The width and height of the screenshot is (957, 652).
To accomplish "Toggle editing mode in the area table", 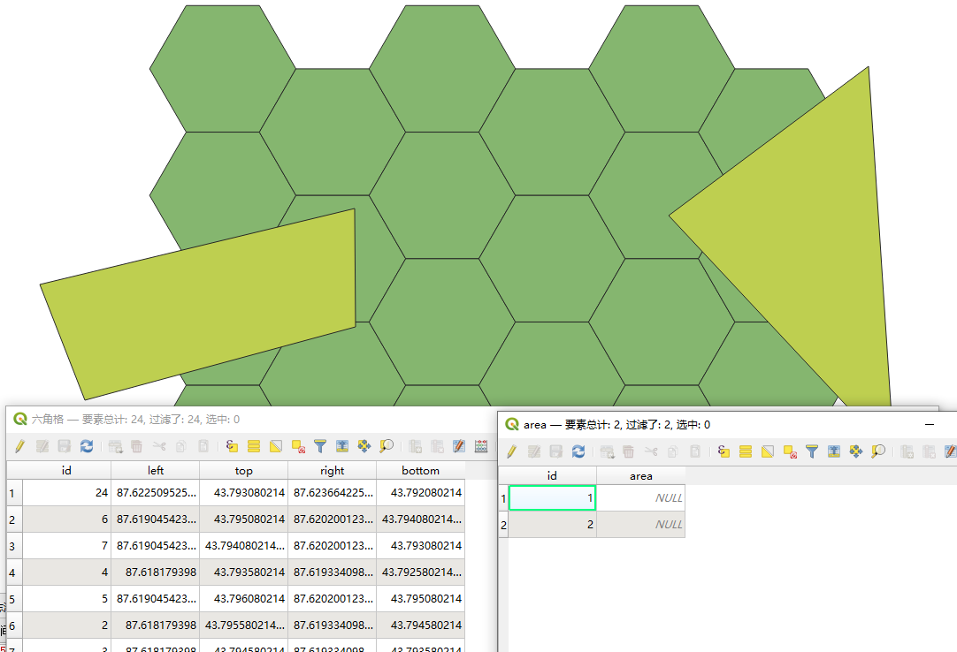I will [x=511, y=451].
